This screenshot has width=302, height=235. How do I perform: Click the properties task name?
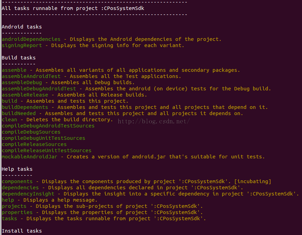tap(17, 213)
